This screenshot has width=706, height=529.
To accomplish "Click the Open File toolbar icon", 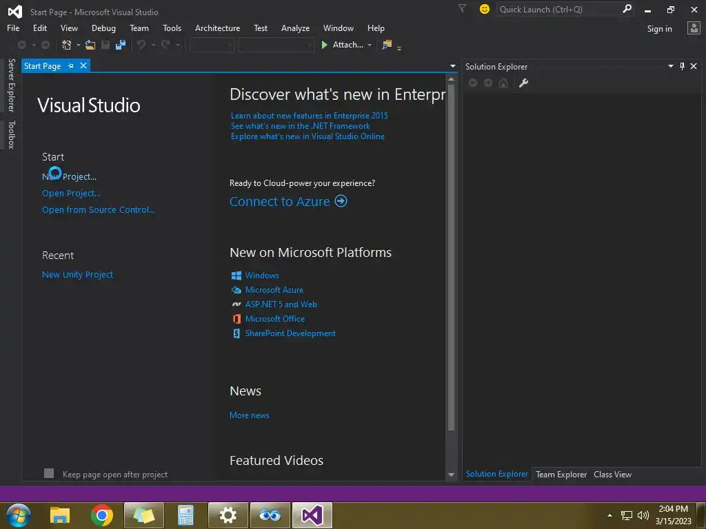I will [x=90, y=45].
